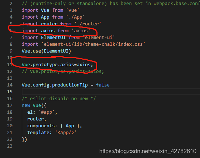Click line number 23 in gutter

click(x=10, y=146)
